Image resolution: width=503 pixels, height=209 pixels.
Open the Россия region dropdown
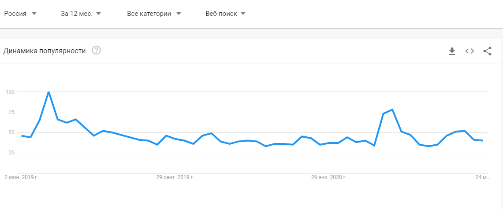(20, 14)
